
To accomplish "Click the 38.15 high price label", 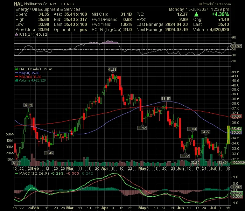I will click(x=166, y=98).
